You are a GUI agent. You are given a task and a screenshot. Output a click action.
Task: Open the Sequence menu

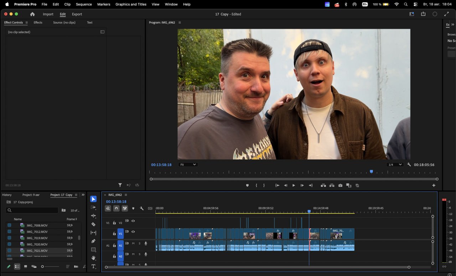(x=84, y=4)
